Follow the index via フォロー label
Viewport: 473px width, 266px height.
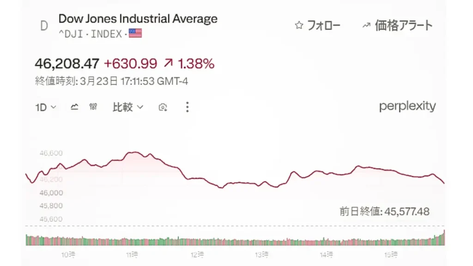point(323,25)
